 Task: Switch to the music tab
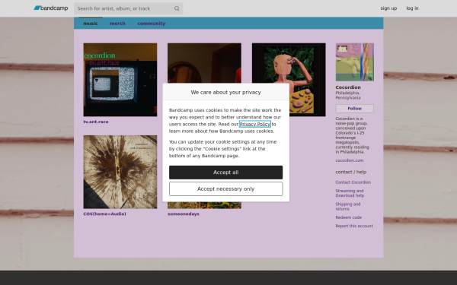click(x=91, y=24)
